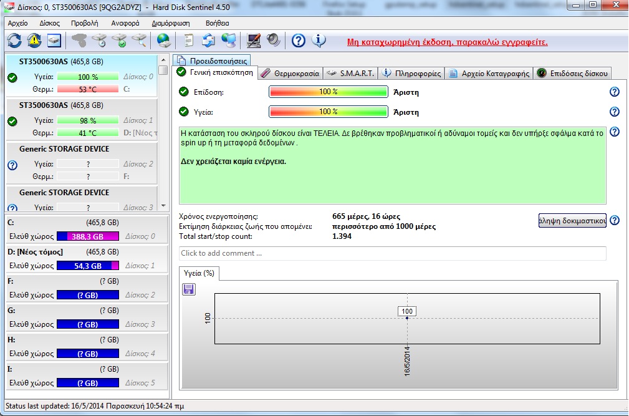This screenshot has height=416, width=629.
Task: Click the D: free space 54,3 GB bar
Action: 88,266
